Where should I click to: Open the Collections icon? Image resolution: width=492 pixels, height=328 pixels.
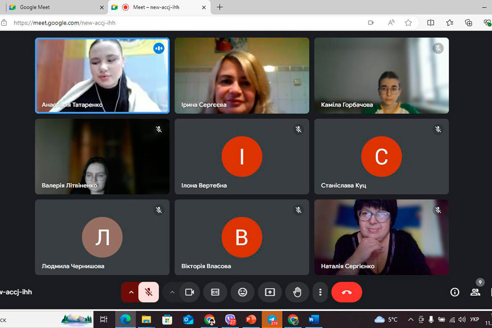[468, 22]
